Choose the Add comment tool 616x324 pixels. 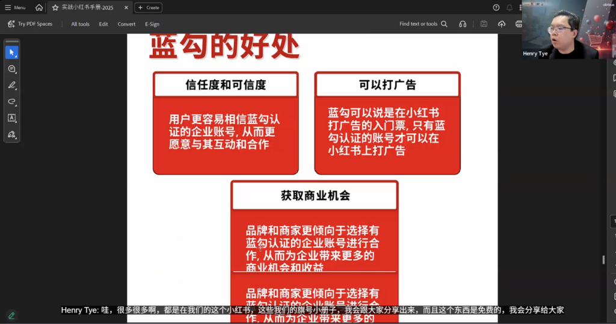(12, 69)
